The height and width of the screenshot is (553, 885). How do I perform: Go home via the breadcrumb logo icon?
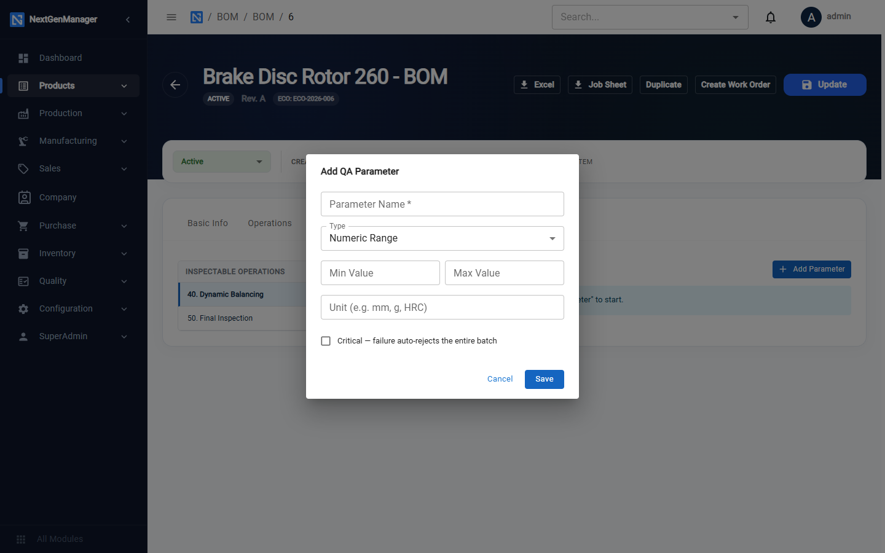197,17
